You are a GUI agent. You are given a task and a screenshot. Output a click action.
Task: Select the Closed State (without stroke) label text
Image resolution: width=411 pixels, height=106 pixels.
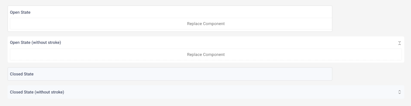coord(37,92)
